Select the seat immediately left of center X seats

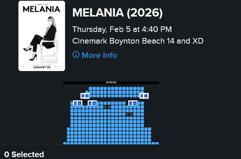point(102,107)
